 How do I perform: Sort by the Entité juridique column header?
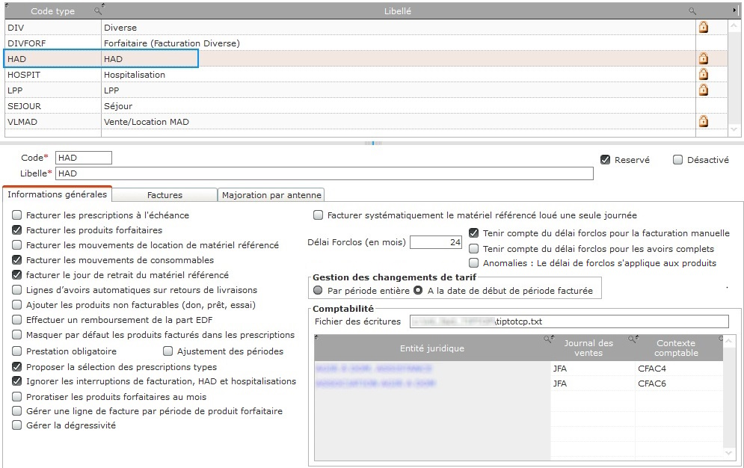431,348
